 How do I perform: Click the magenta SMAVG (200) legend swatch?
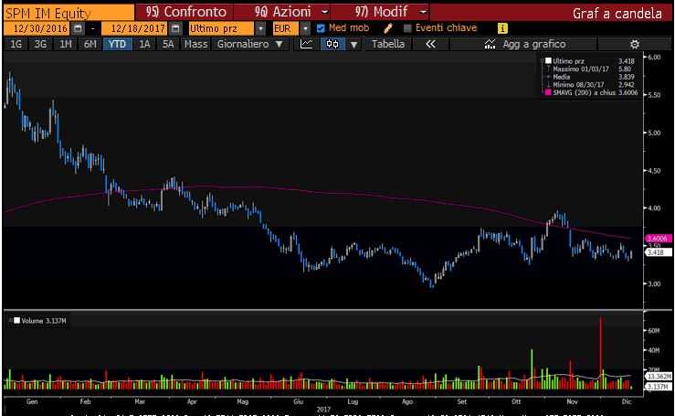point(548,92)
